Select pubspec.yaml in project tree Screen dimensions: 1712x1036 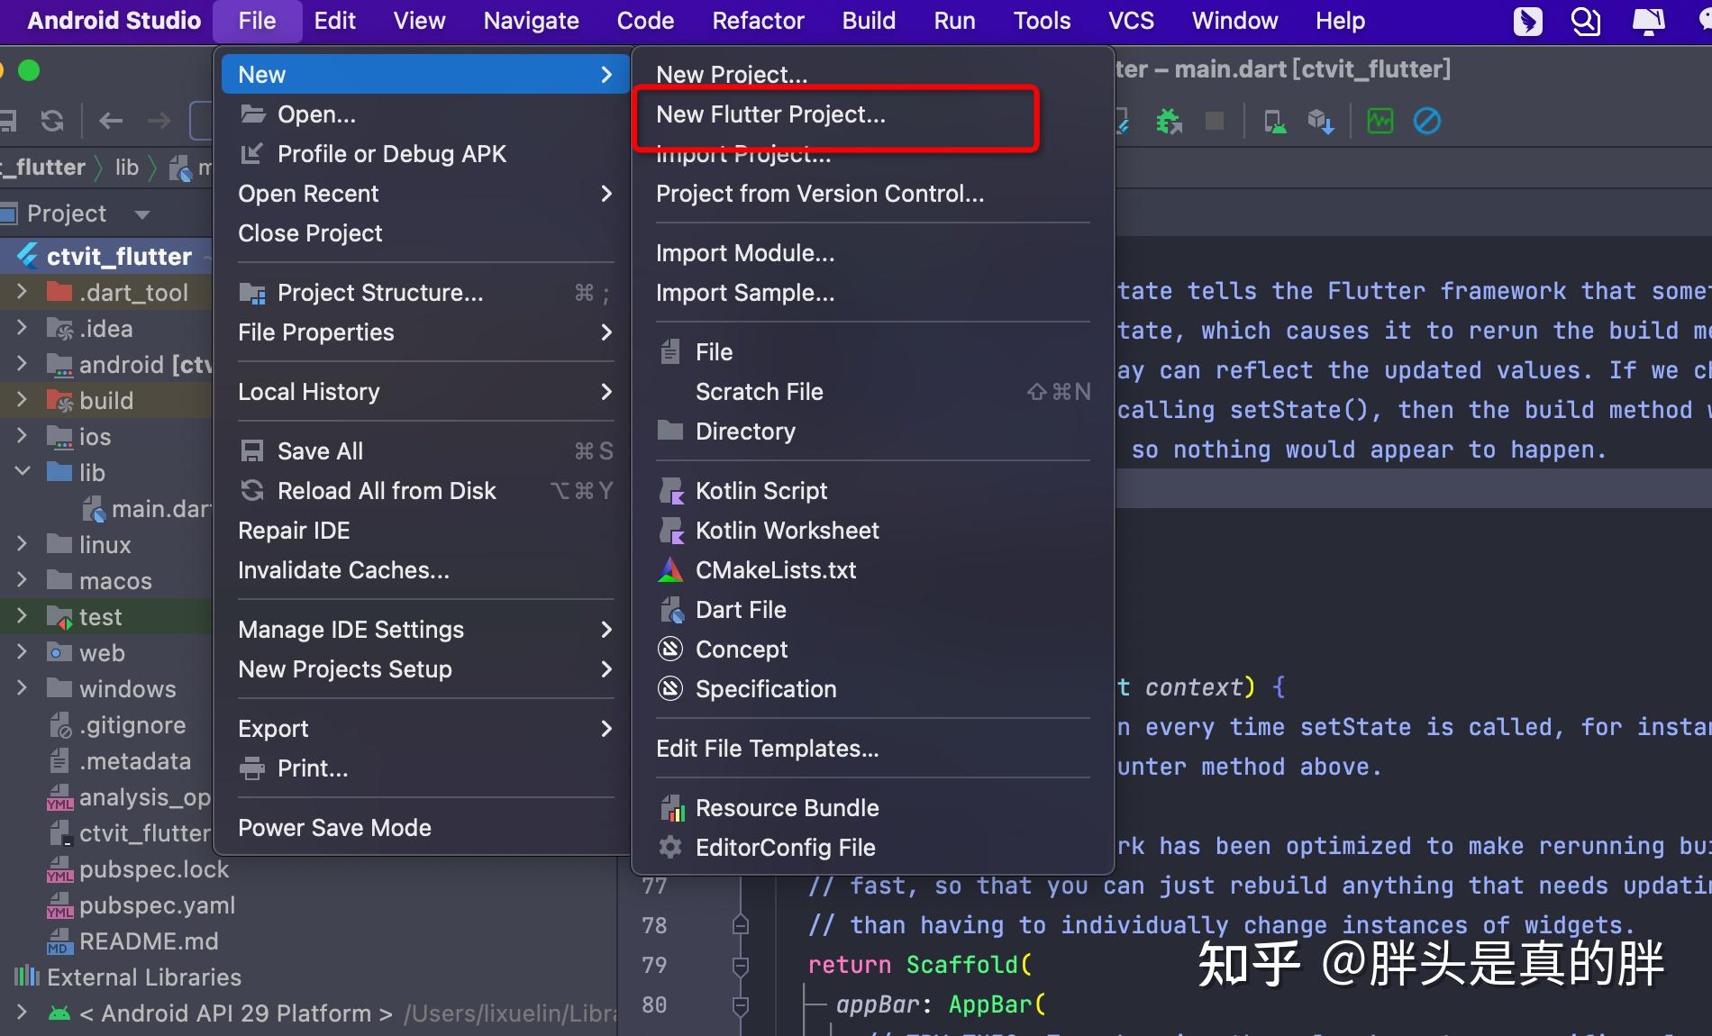[x=140, y=904]
